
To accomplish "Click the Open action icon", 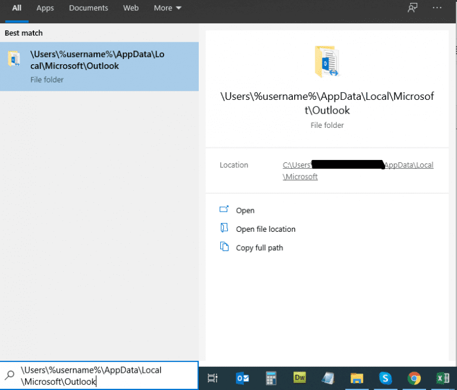I will coord(224,209).
